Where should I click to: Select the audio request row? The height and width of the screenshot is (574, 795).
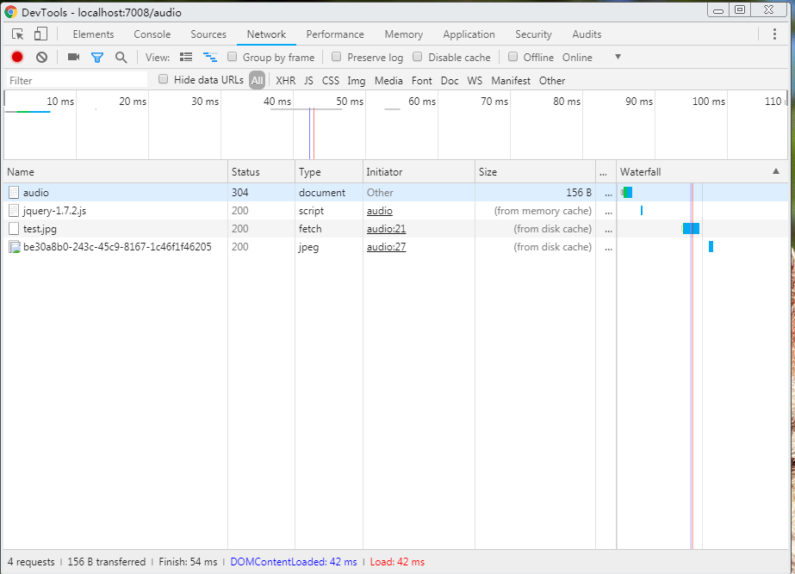395,193
